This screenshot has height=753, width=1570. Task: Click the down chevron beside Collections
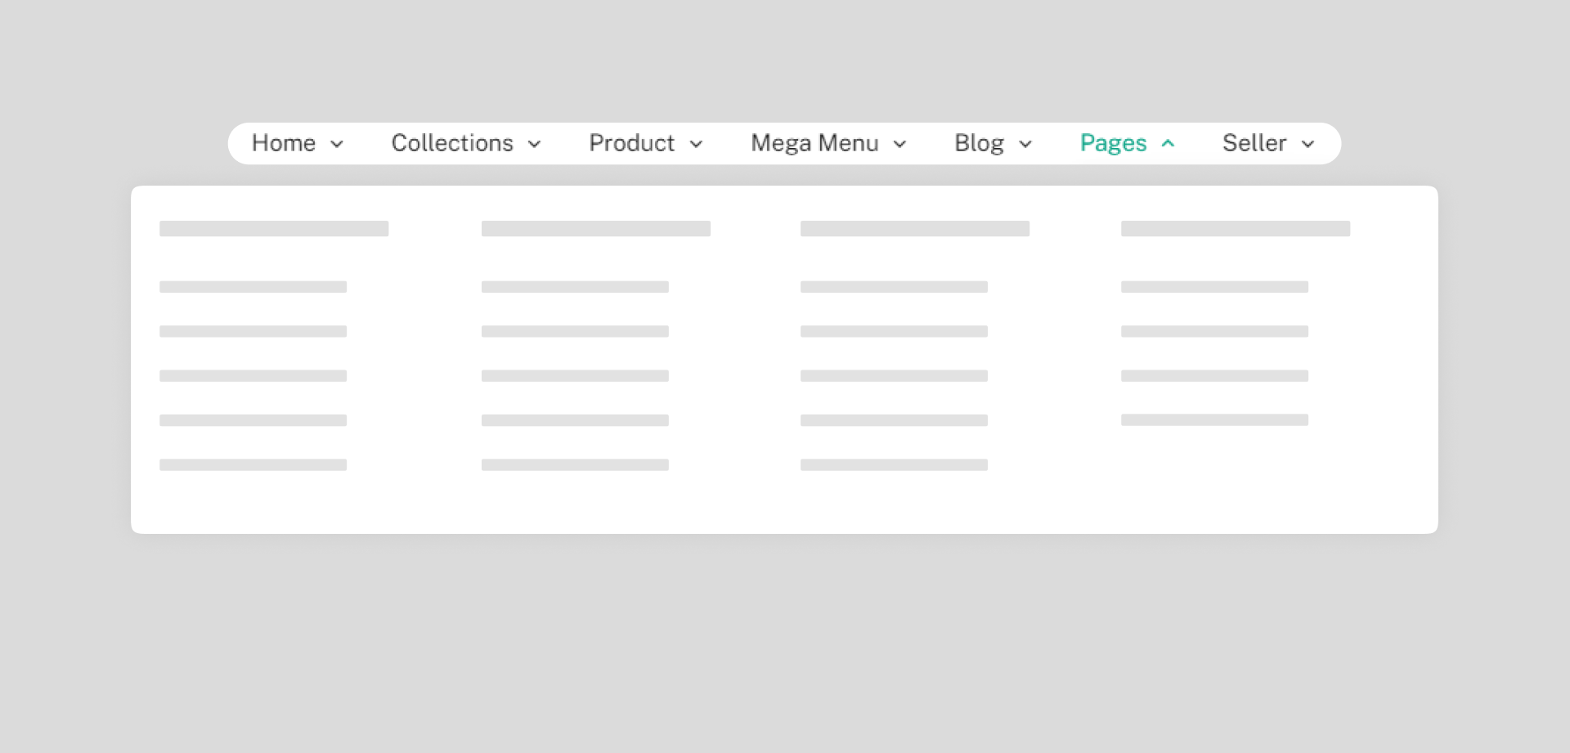pyautogui.click(x=535, y=145)
